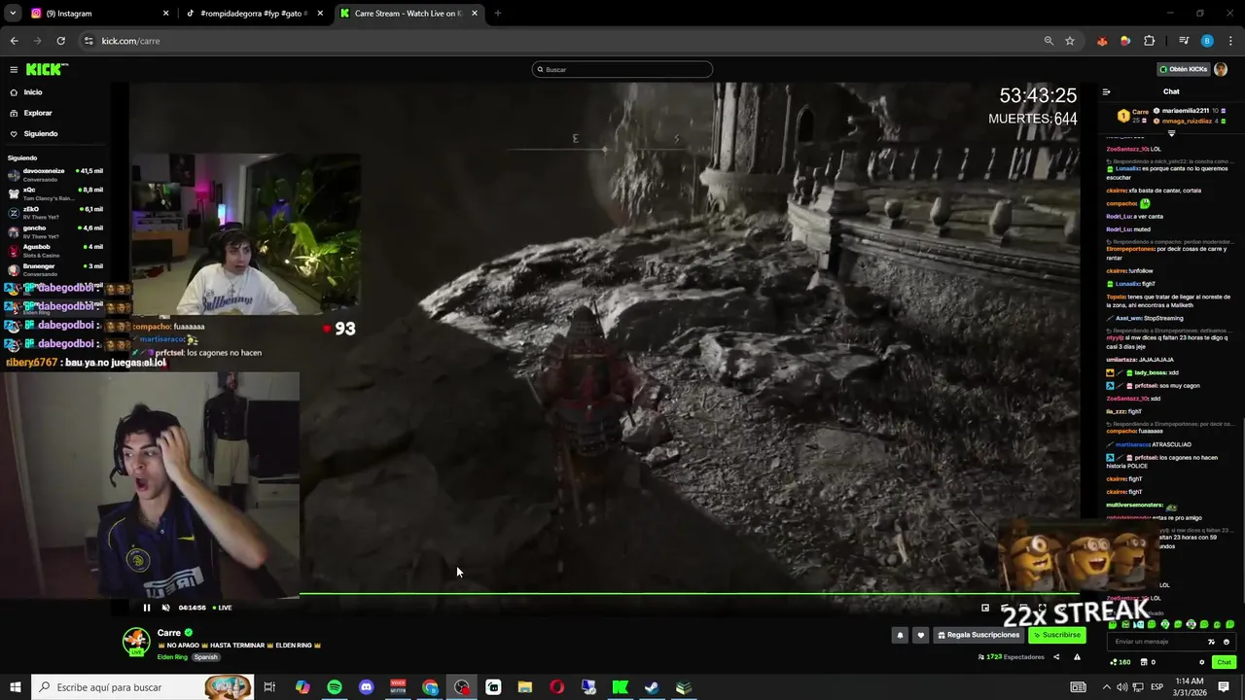Click the Spanish language tag
This screenshot has width=1245, height=700.
pyautogui.click(x=206, y=657)
